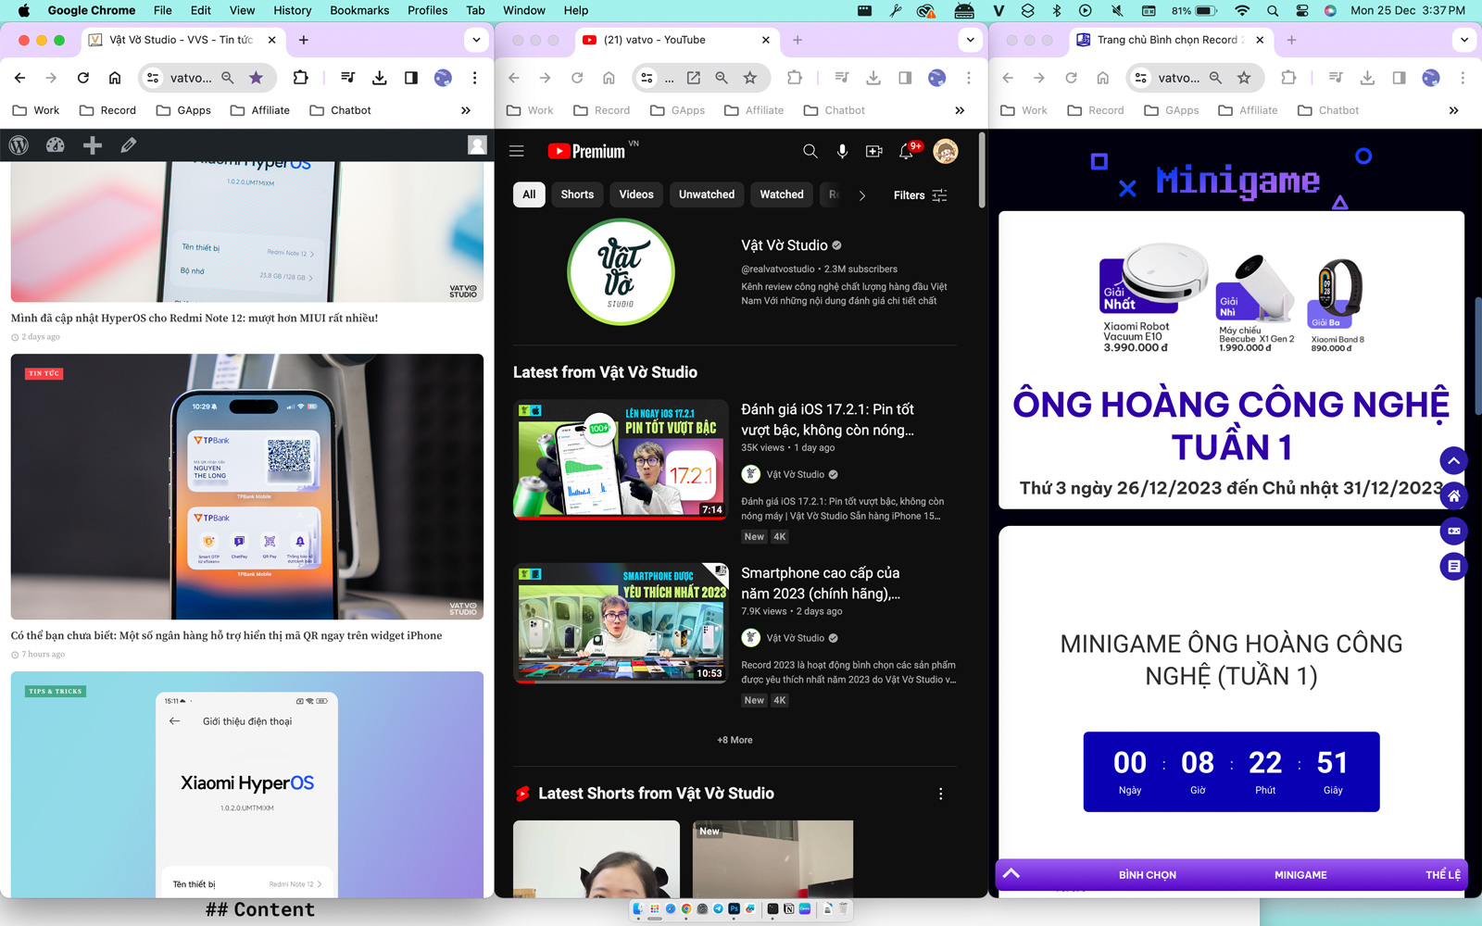The height and width of the screenshot is (926, 1482).
Task: Click the floating game controller button
Action: coord(1453,531)
